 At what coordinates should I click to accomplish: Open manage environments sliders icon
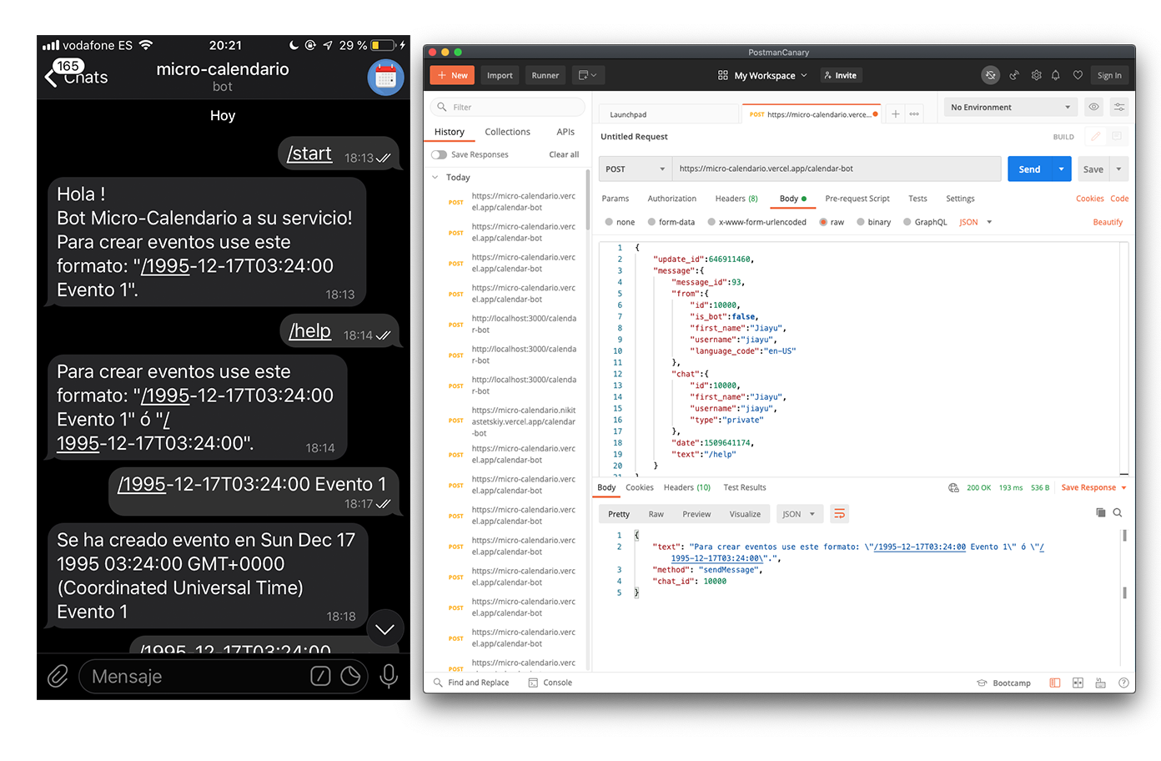pyautogui.click(x=1119, y=107)
